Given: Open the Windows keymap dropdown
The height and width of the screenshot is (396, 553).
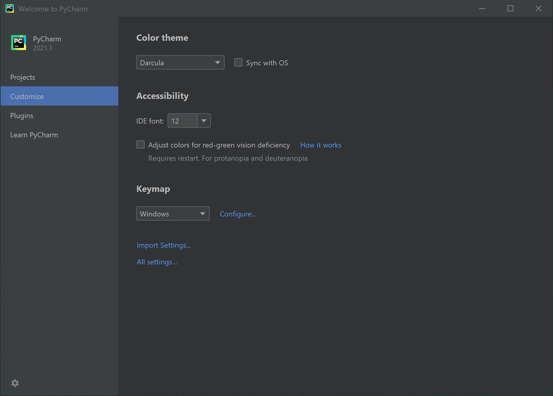Looking at the screenshot, I should click(x=173, y=213).
